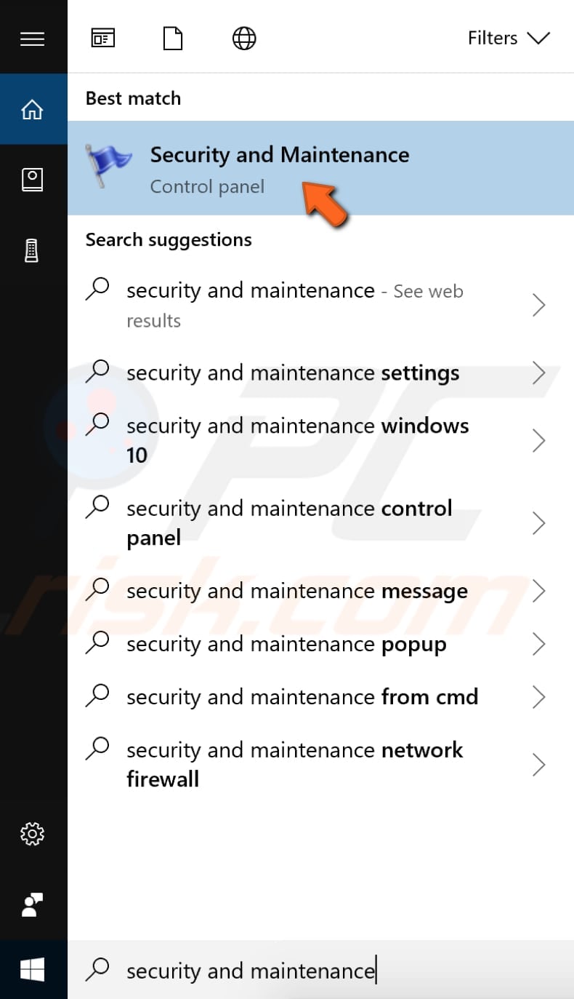
Task: Click the 'See web results' suggestion
Action: tap(294, 304)
